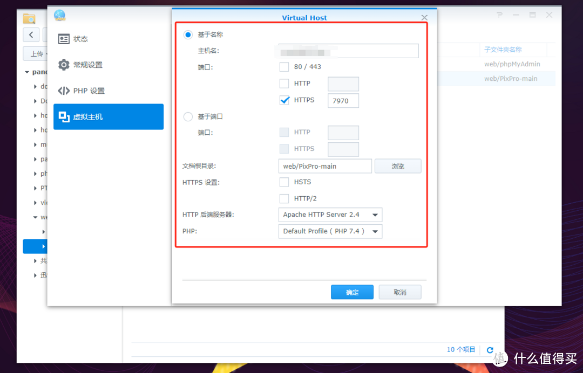
Task: Refresh the File Station list
Action: [490, 350]
